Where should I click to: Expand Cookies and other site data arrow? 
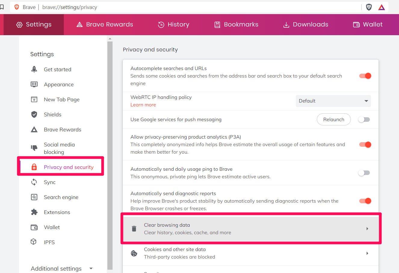coord(367,253)
